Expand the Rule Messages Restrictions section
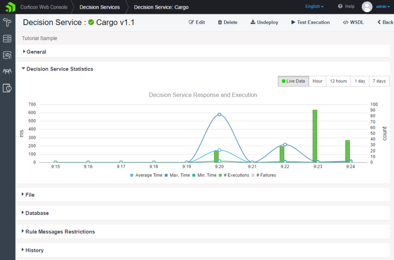Screen dimensions: 394x260 click(x=58, y=232)
